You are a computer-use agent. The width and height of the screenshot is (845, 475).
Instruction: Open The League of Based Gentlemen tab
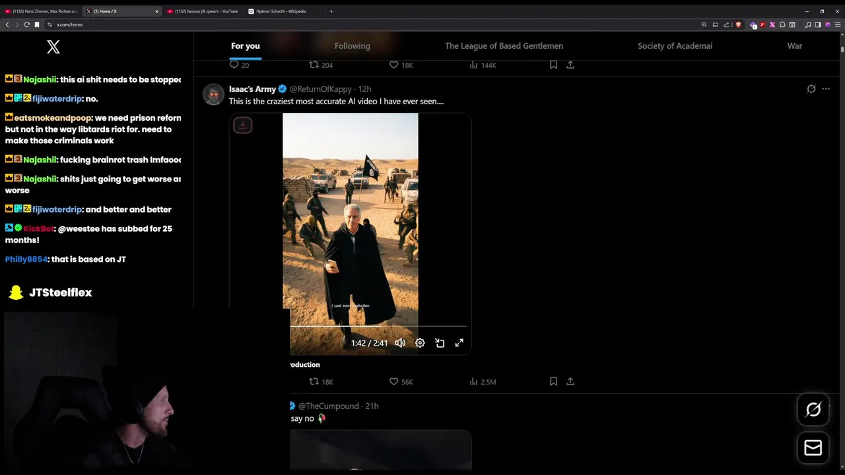pyautogui.click(x=504, y=46)
